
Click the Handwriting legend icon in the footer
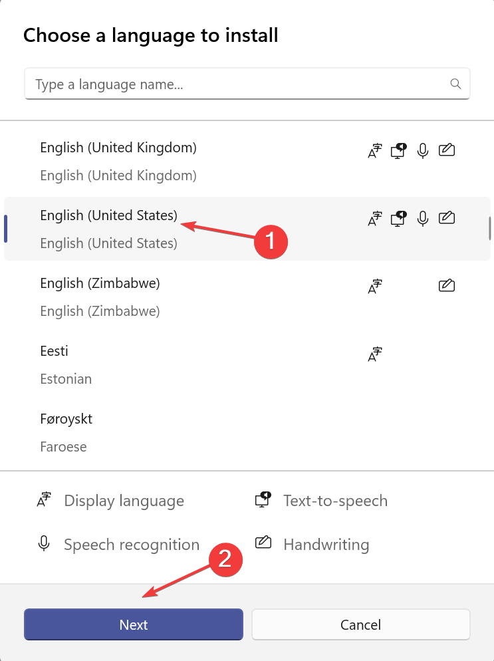click(263, 544)
